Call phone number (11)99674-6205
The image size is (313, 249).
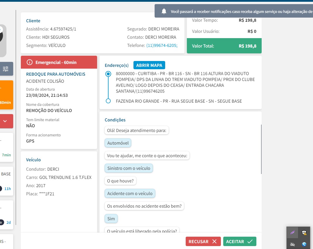tap(162, 45)
